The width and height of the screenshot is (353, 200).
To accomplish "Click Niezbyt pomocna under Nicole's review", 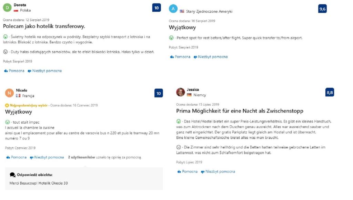I will pos(47,157).
